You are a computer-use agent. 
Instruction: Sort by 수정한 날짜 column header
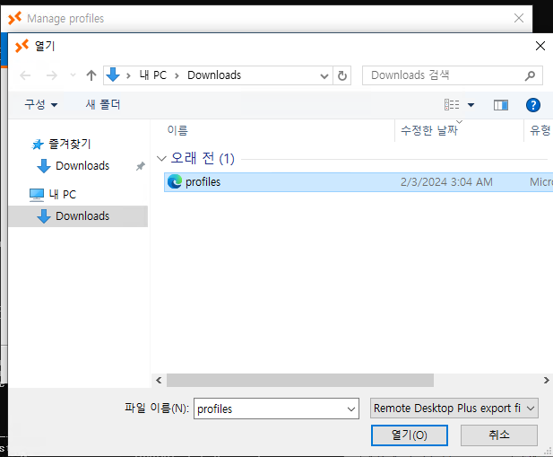[x=429, y=130]
